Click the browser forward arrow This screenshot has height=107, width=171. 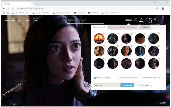click(8, 9)
